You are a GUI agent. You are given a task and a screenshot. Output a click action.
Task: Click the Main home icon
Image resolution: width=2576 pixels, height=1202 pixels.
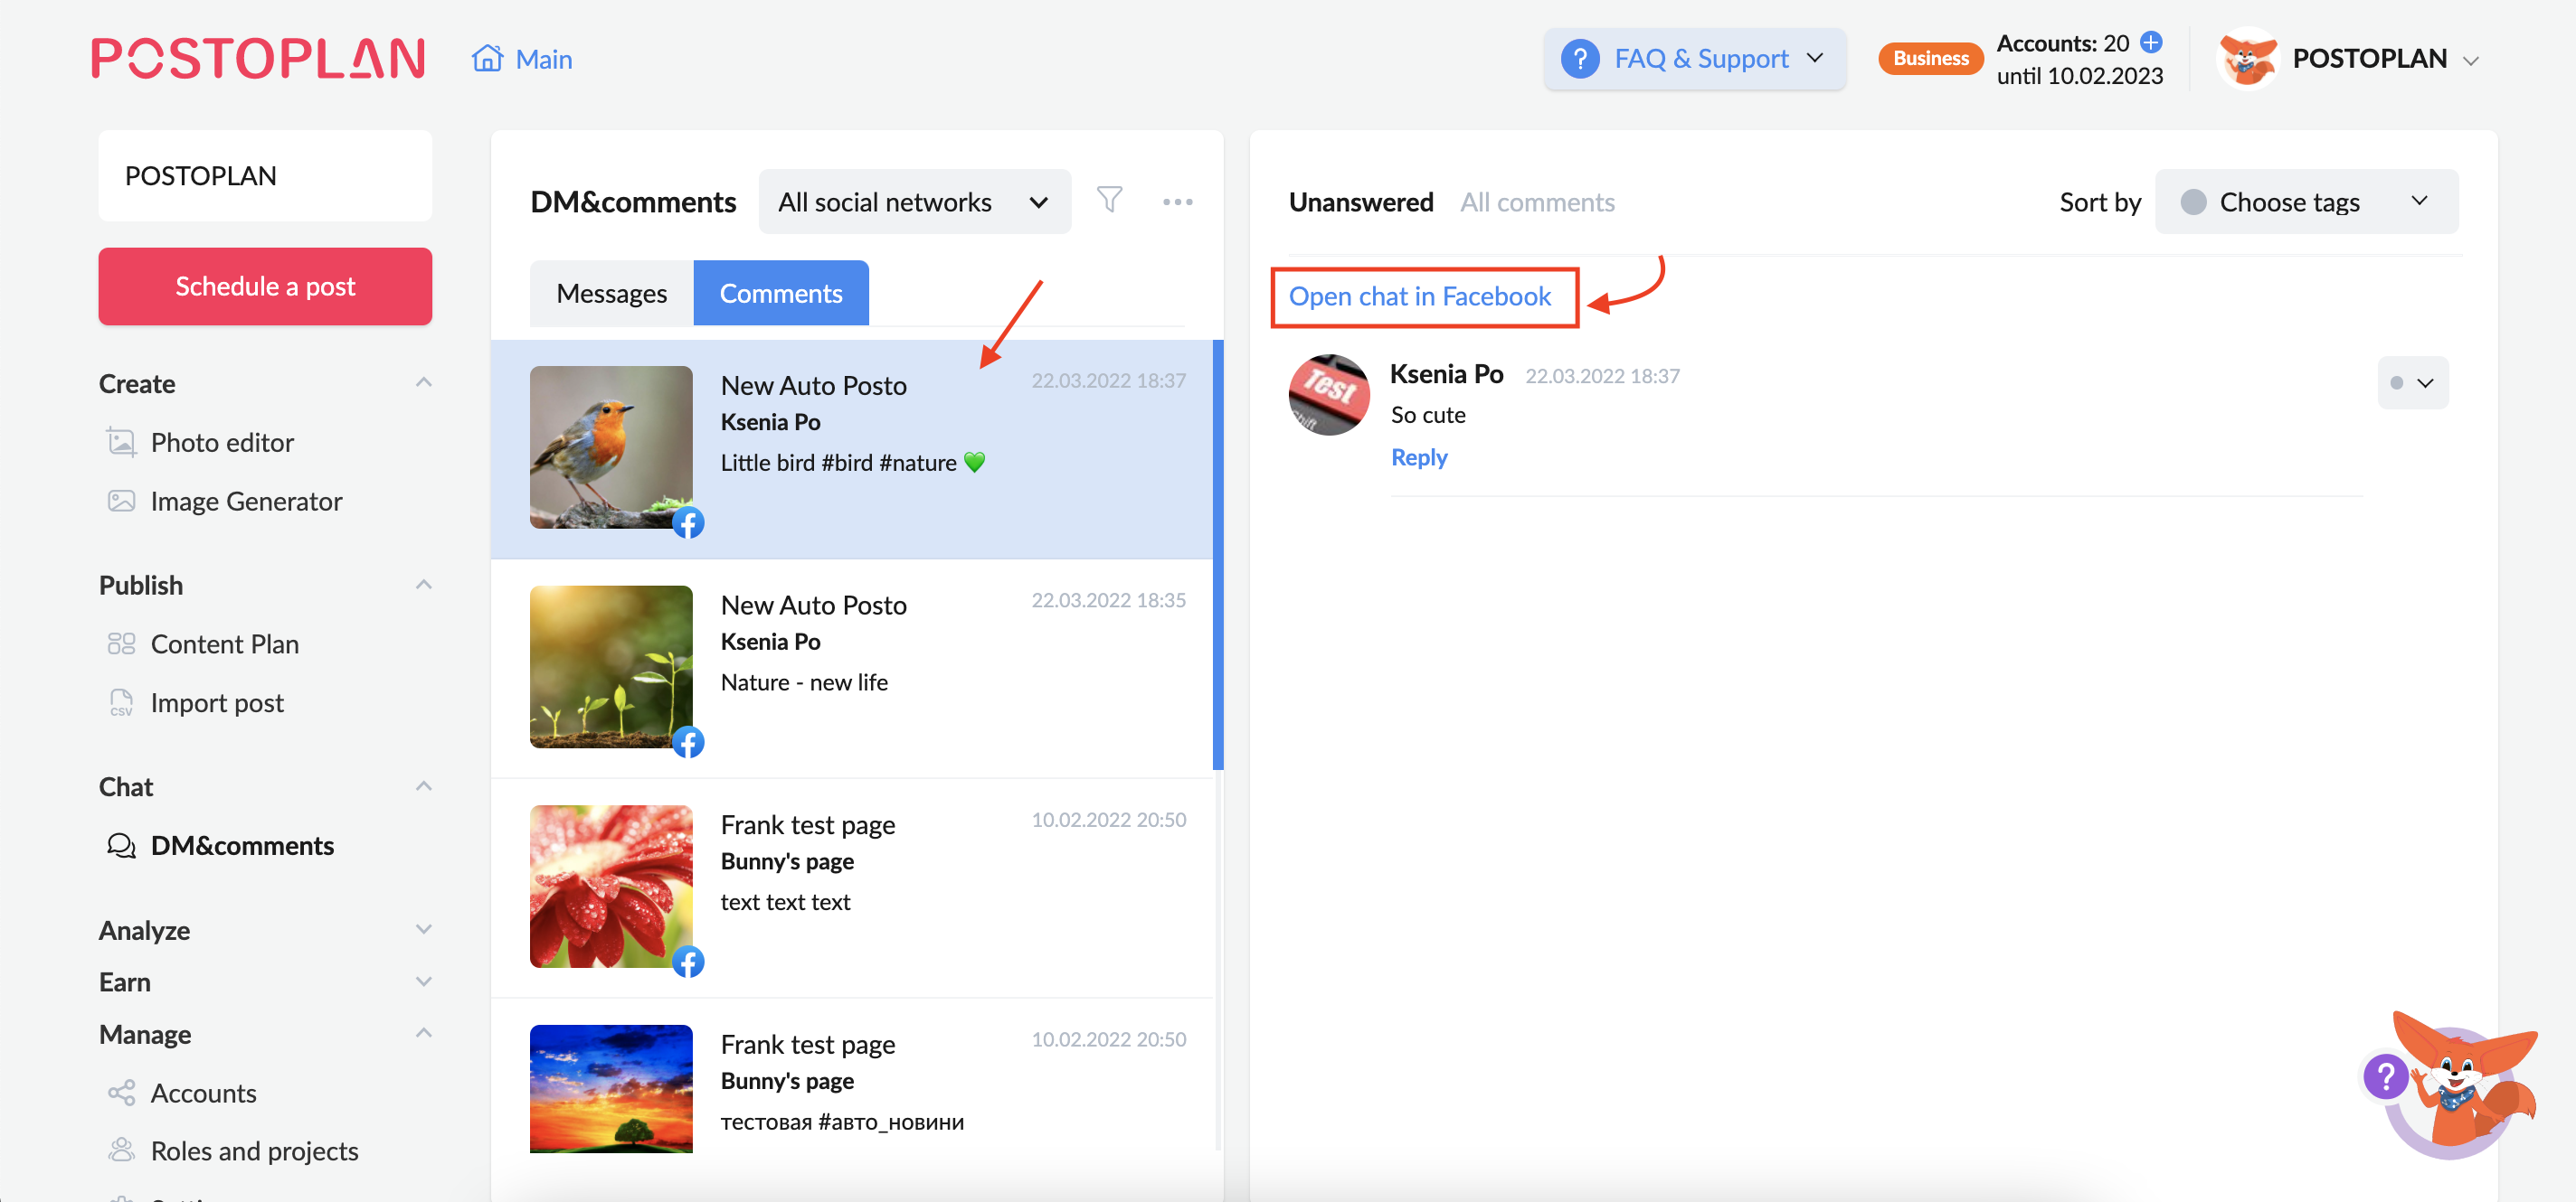point(487,58)
